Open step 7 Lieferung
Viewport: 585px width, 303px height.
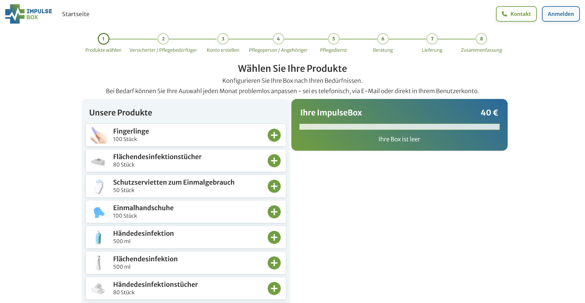pyautogui.click(x=432, y=39)
